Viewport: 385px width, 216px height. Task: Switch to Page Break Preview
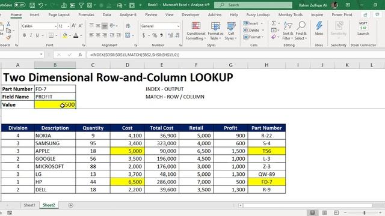point(336,212)
